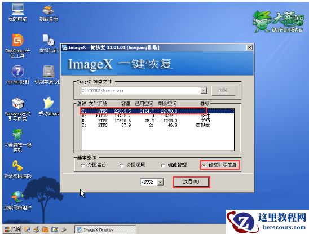Click the 加载网络组件 globe icon
This screenshot has height=234, width=309.
[17, 201]
